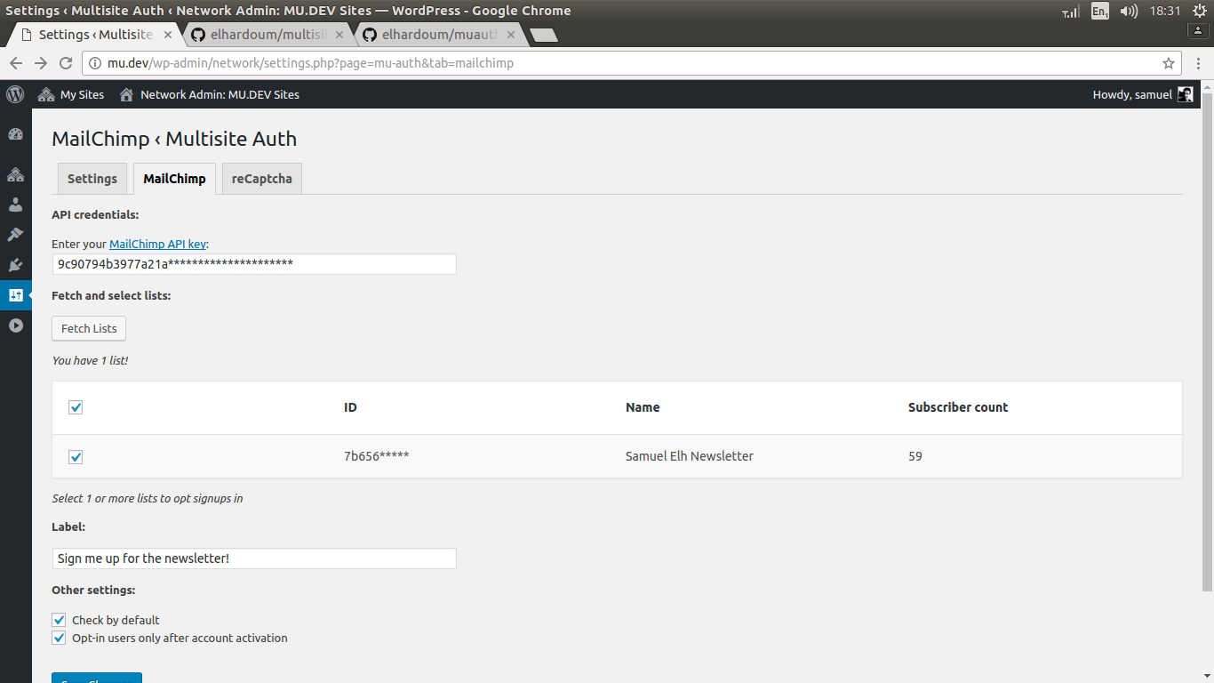Select the MailChimp tab
Viewport: 1214px width, 683px height.
point(174,179)
